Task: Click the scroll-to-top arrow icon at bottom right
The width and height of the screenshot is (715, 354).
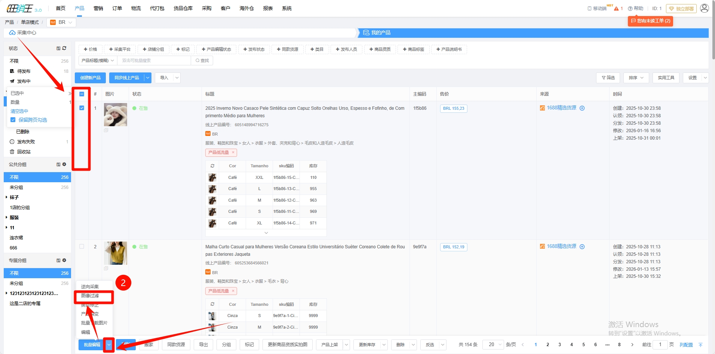Action: click(x=700, y=345)
